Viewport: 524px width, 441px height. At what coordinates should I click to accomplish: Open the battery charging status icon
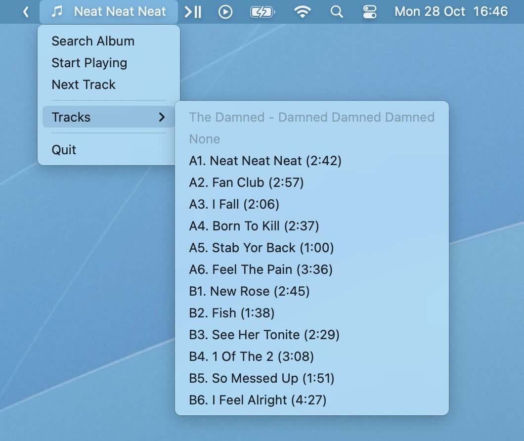point(262,12)
